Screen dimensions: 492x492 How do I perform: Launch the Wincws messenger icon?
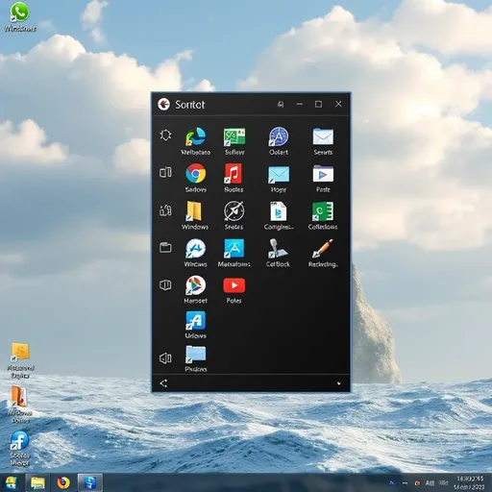[195, 249]
